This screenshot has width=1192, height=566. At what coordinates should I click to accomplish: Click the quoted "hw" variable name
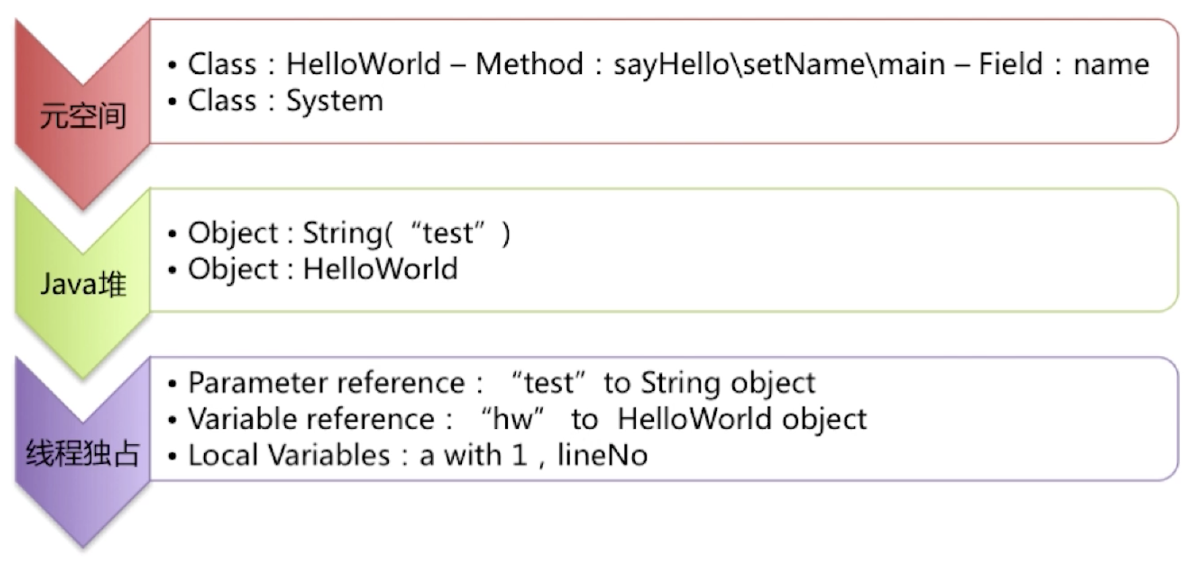512,419
